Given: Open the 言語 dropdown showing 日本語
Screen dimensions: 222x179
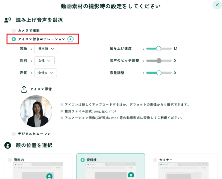Looking at the screenshot, I should [46, 49].
